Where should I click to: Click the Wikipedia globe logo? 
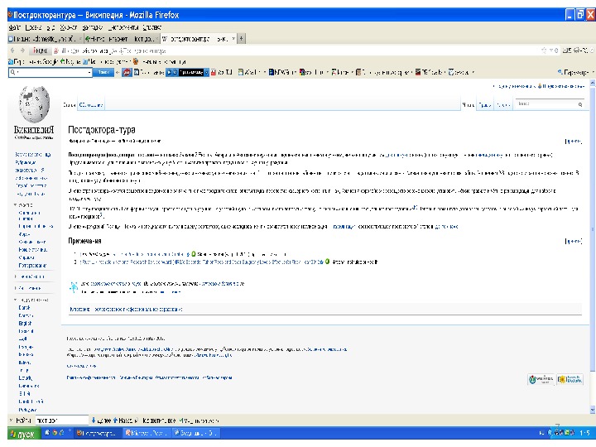tap(34, 104)
